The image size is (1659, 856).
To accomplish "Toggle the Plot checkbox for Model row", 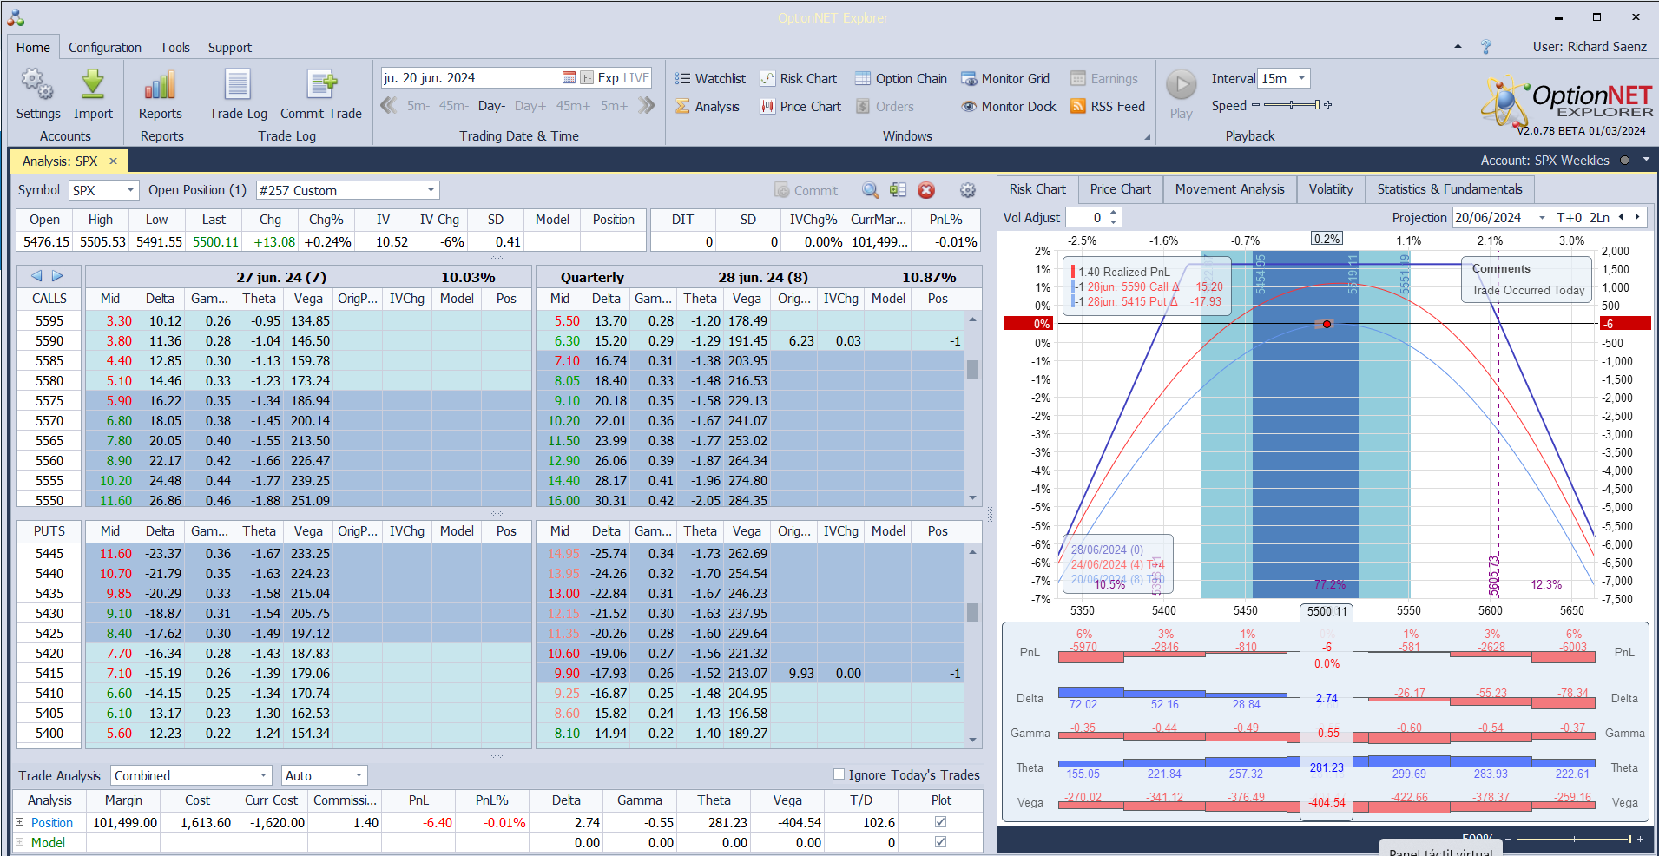I will coord(940,842).
